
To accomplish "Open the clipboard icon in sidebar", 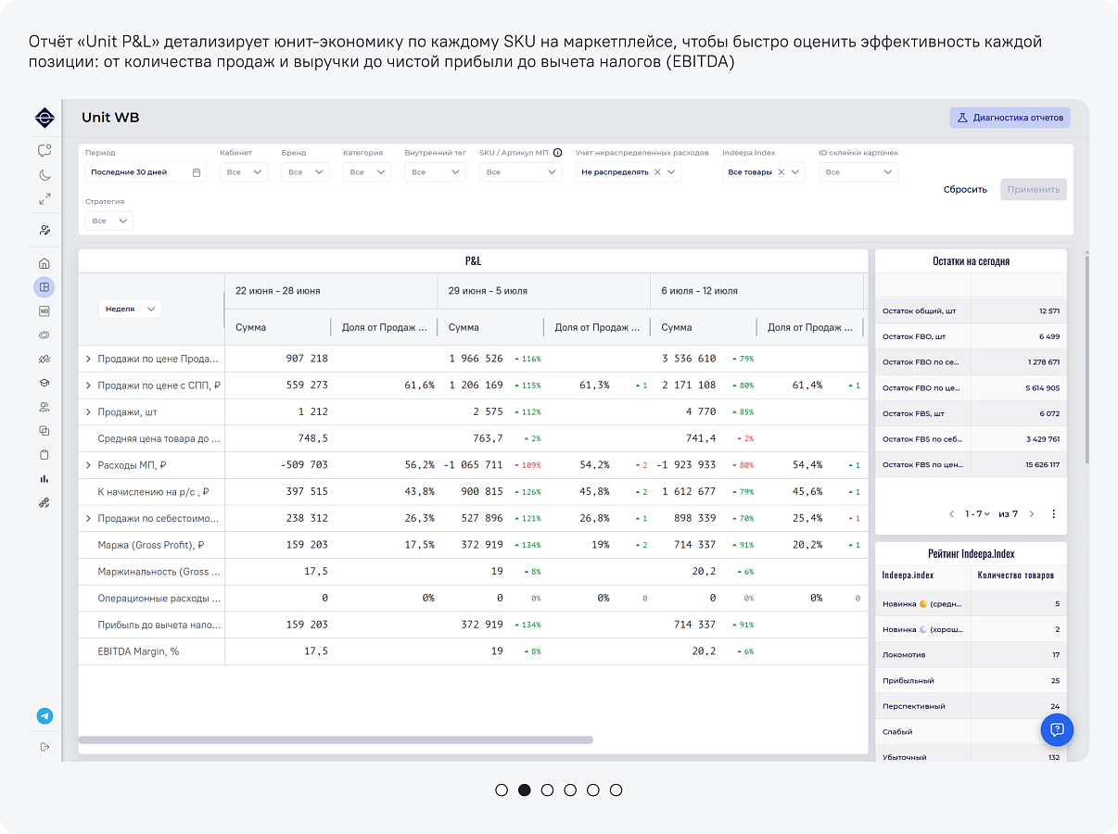I will tap(44, 455).
